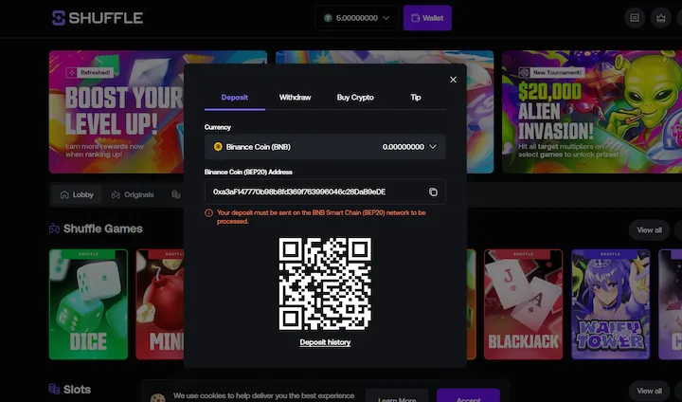
Task: Open the crown VIP icon in header
Action: pos(661,18)
